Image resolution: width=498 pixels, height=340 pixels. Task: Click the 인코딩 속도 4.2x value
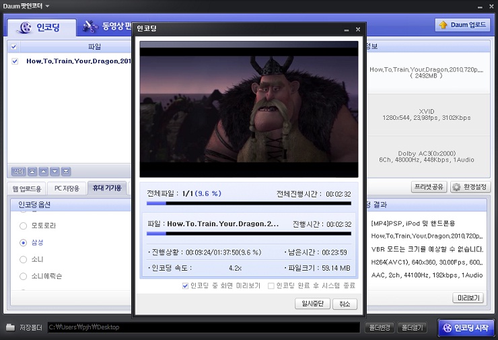coord(235,268)
